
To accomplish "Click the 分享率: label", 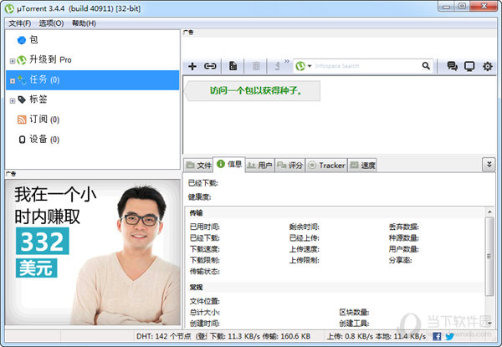I will click(x=400, y=260).
